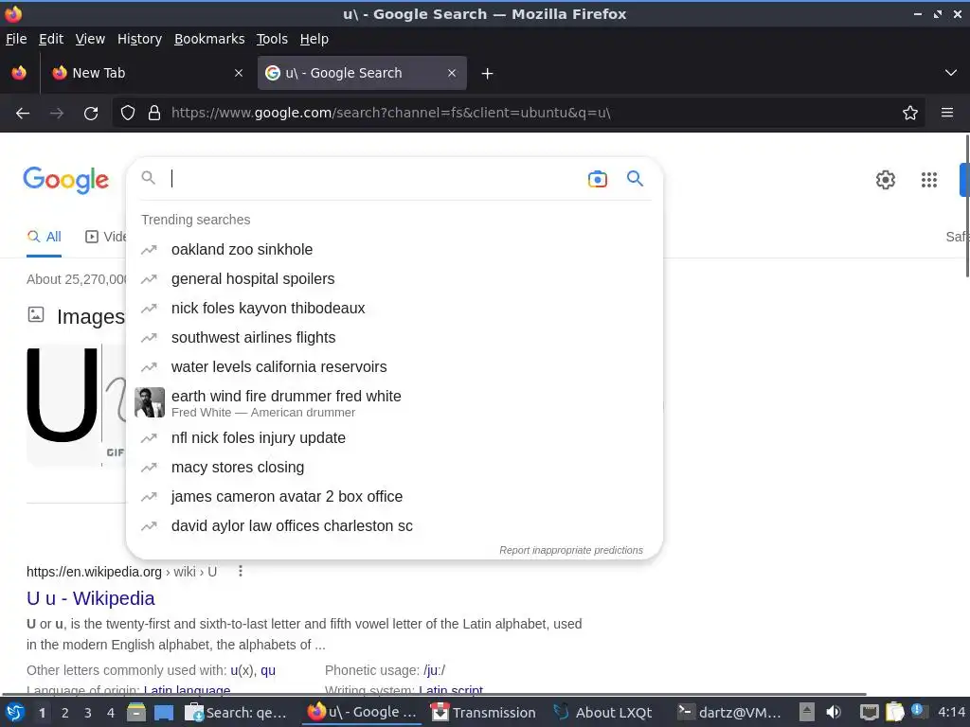
Task: Open the three-dot menu beside the Wikipedia URL
Action: [x=241, y=572]
